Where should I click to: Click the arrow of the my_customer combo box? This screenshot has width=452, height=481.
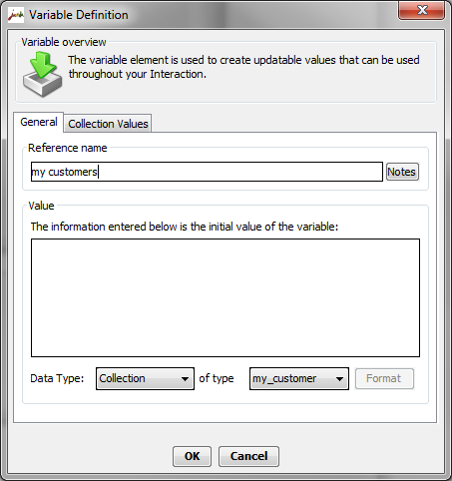[339, 379]
